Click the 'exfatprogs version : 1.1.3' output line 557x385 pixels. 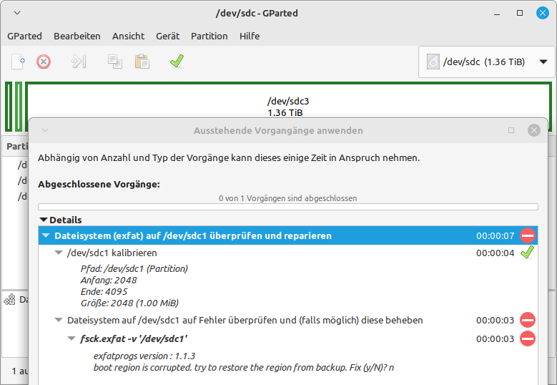coord(144,356)
